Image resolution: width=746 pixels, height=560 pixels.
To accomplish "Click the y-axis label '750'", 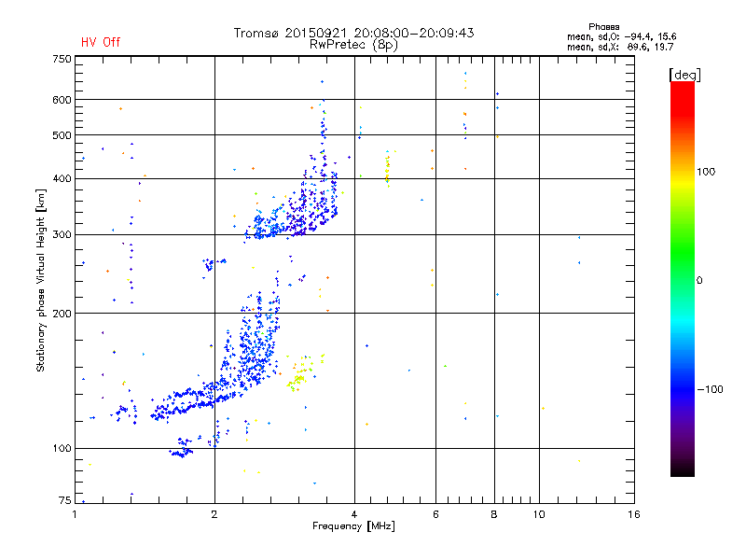I will pyautogui.click(x=62, y=59).
